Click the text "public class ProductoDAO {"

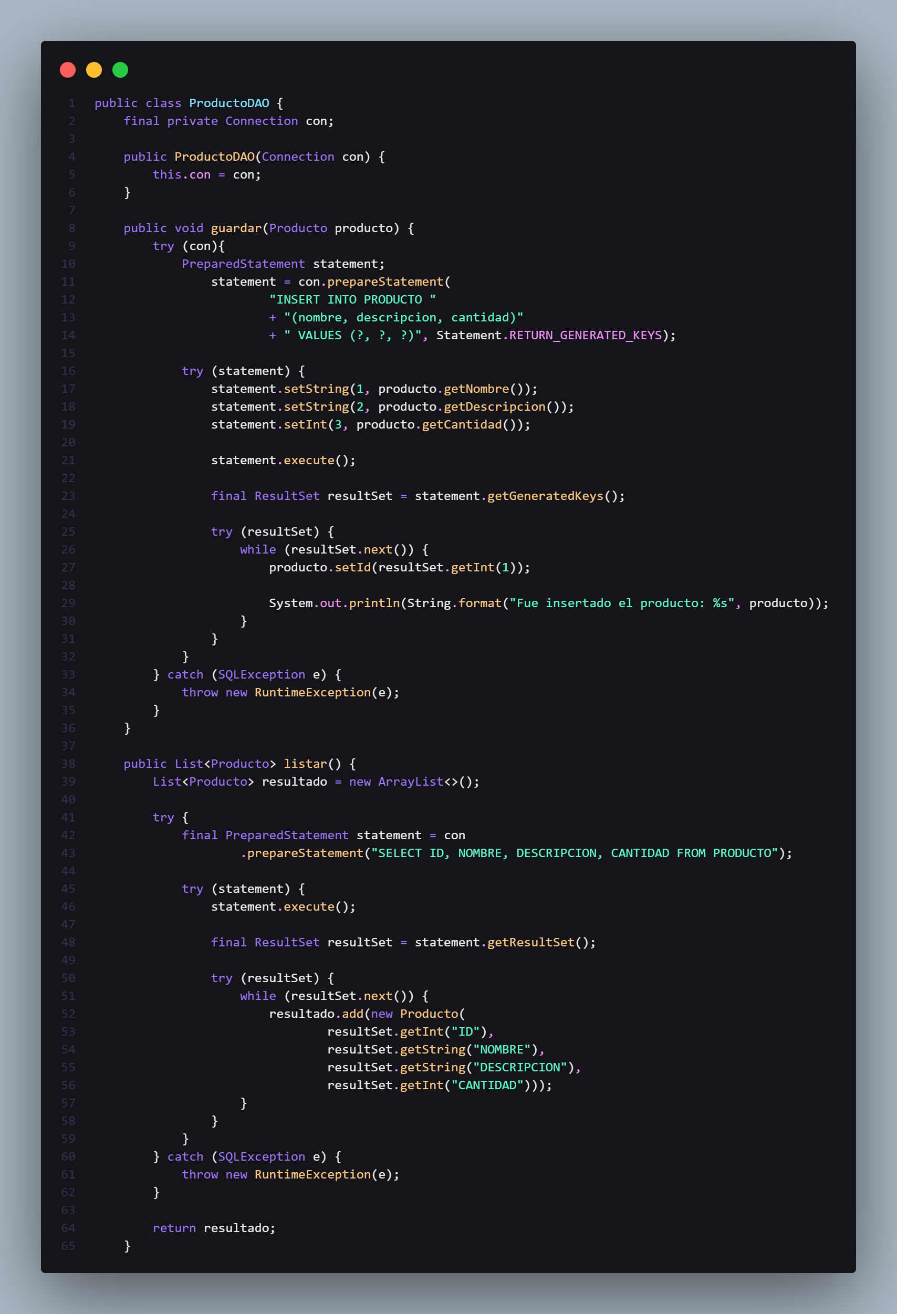tap(189, 103)
